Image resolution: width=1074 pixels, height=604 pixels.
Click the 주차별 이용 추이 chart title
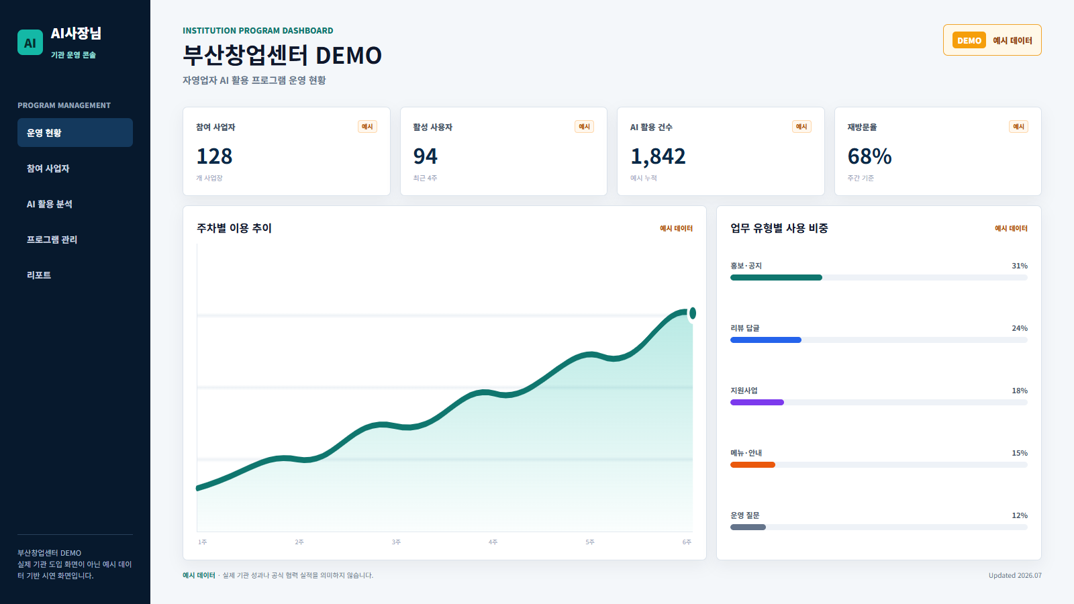(x=234, y=228)
